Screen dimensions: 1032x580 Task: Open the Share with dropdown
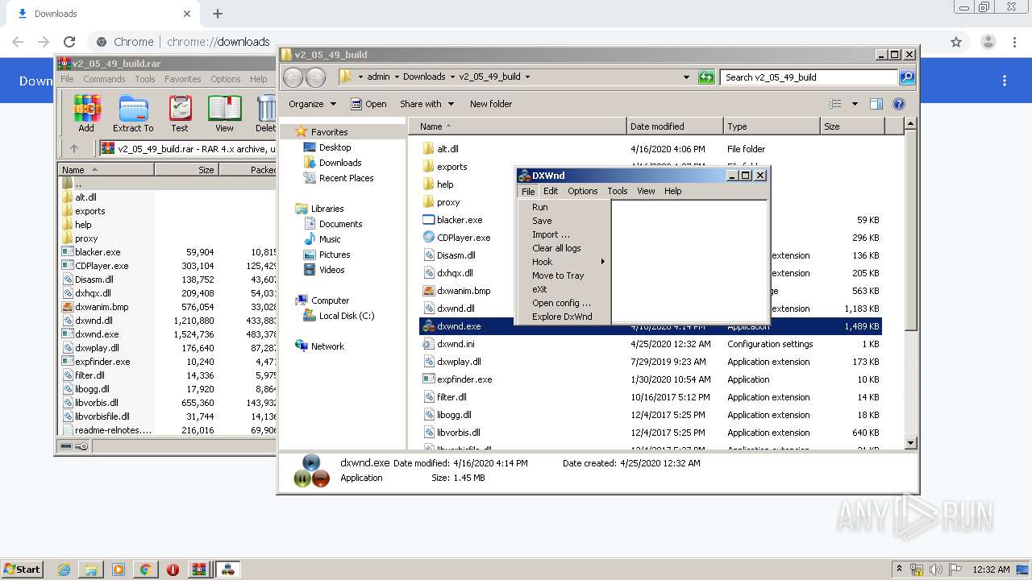click(427, 104)
